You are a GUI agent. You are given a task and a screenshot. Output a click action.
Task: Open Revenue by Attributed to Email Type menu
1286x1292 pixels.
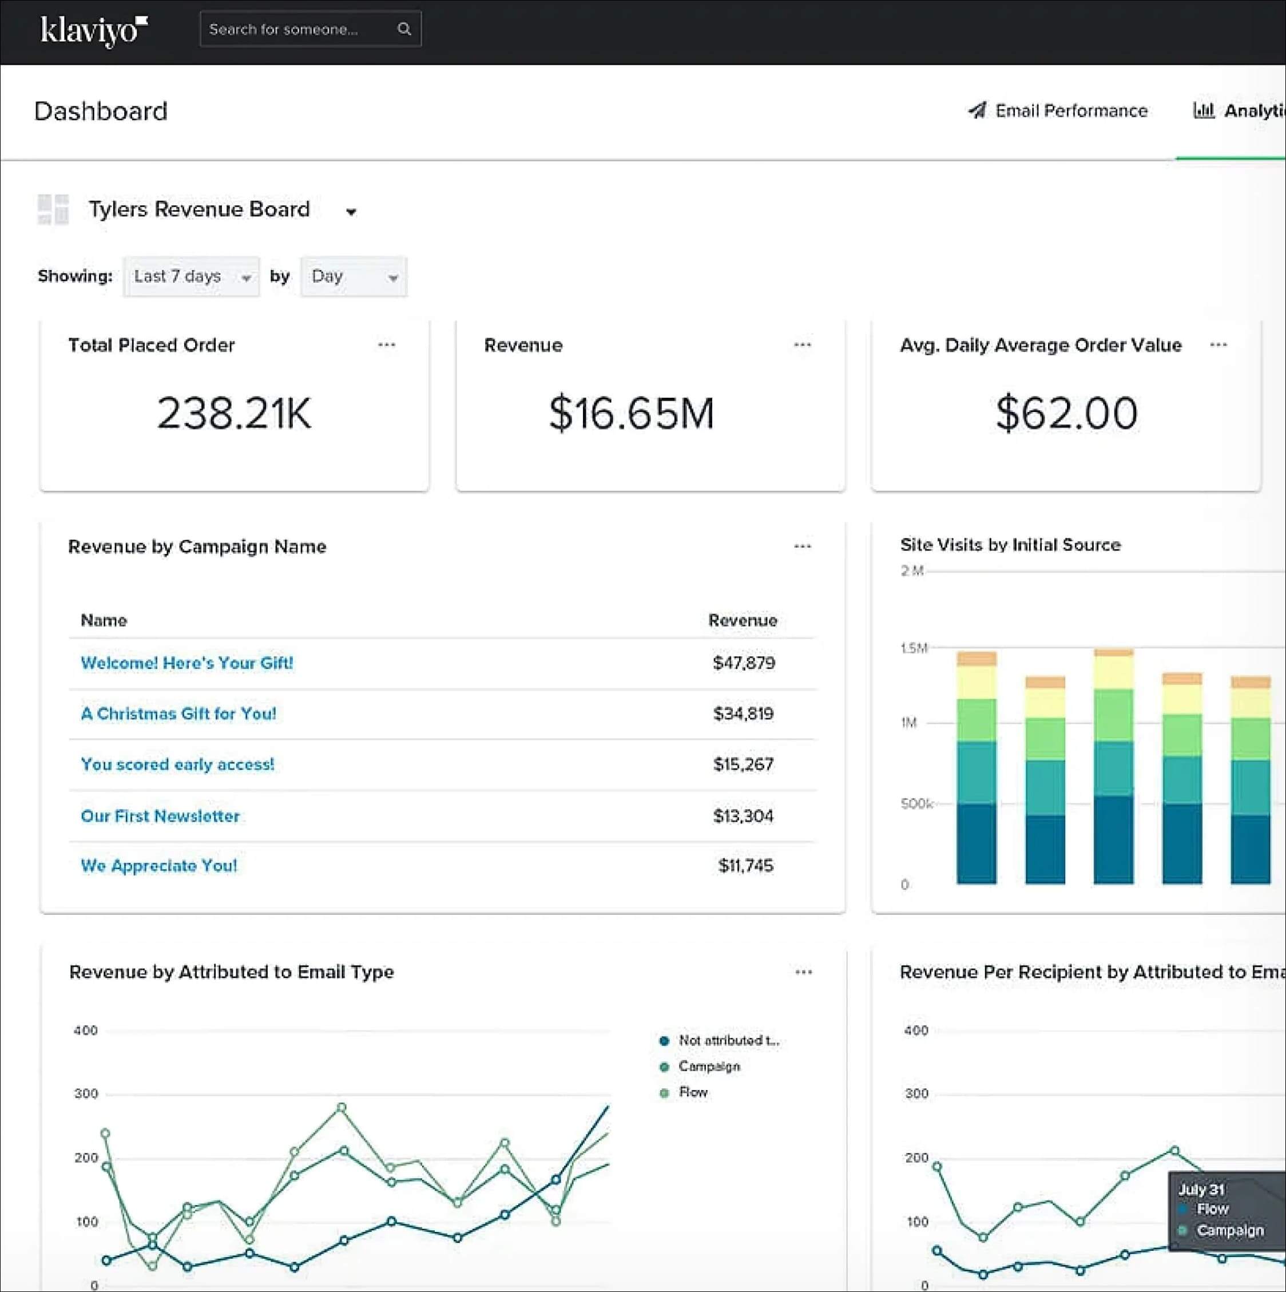(x=803, y=972)
